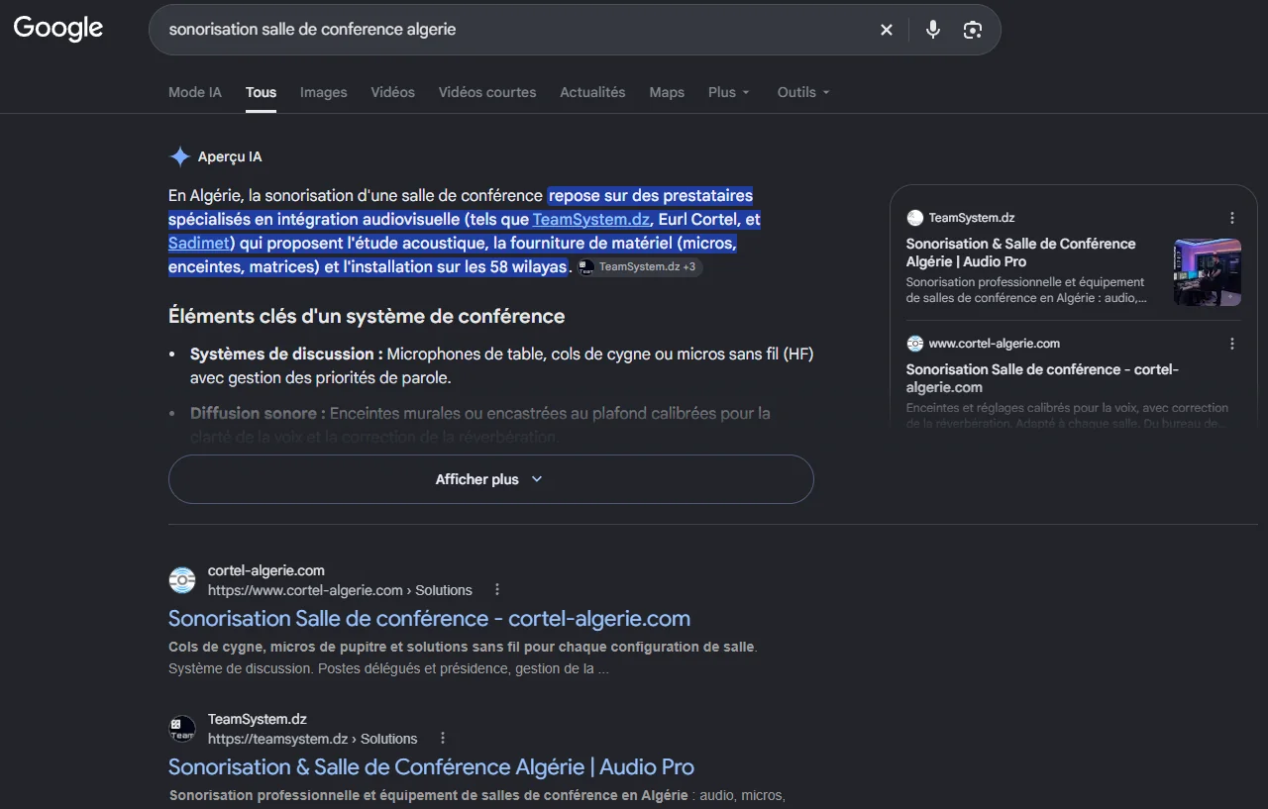Click the URL text https://www.cortel-algerie.com › Solutions
Image resolution: width=1268 pixels, height=809 pixels.
[340, 590]
